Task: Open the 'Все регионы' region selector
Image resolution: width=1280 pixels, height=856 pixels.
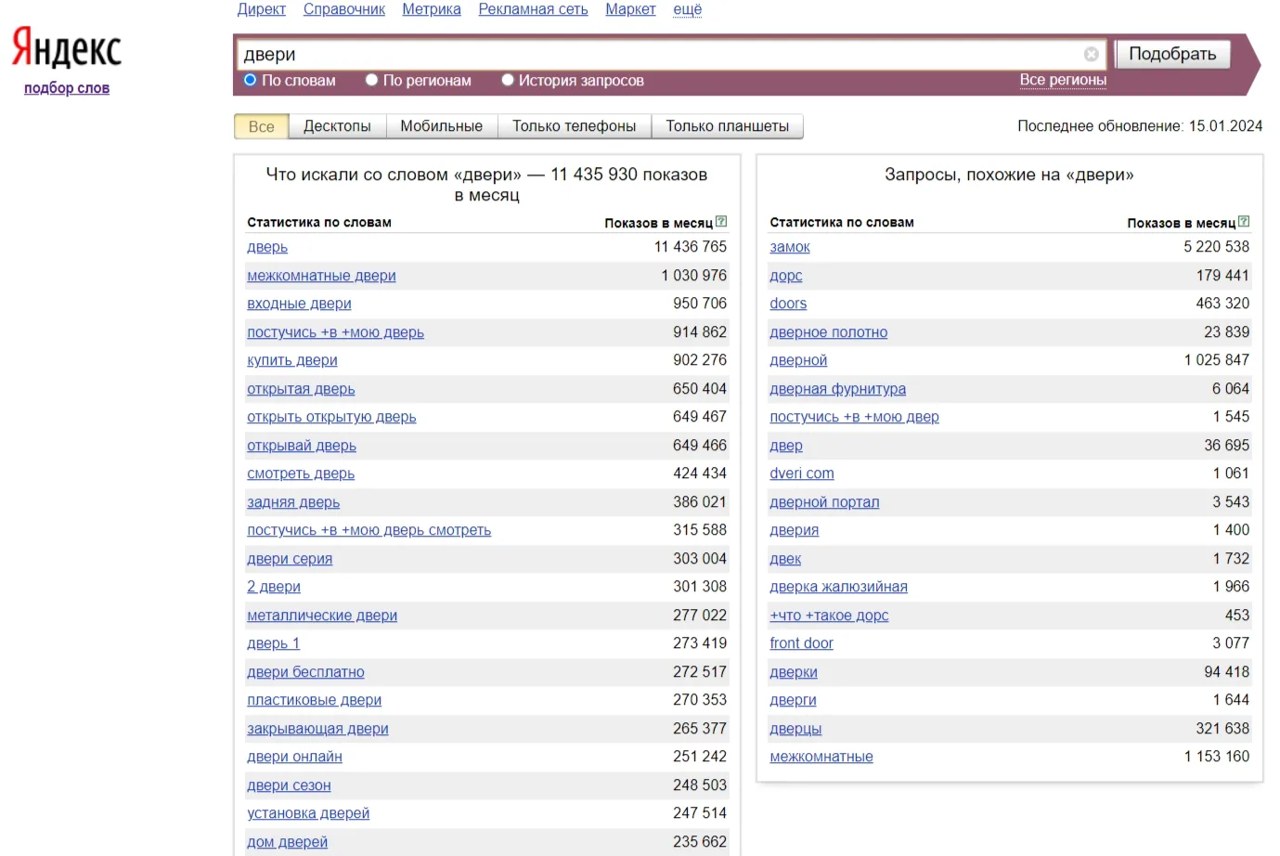Action: click(1063, 80)
